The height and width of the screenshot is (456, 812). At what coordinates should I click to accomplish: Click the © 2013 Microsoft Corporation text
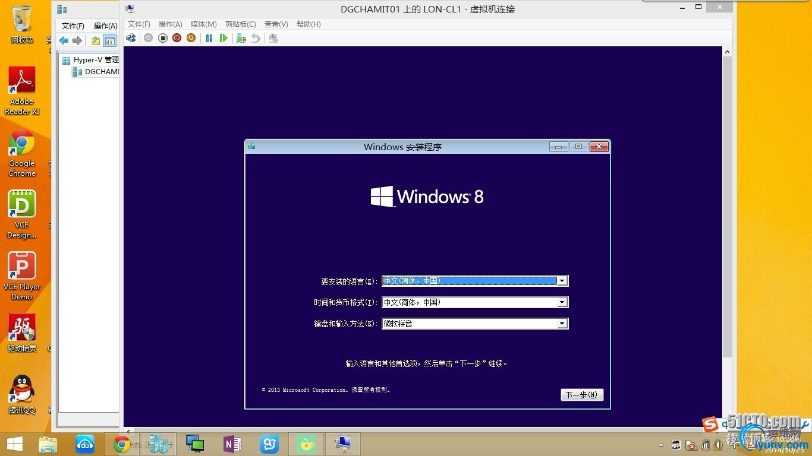coord(326,390)
